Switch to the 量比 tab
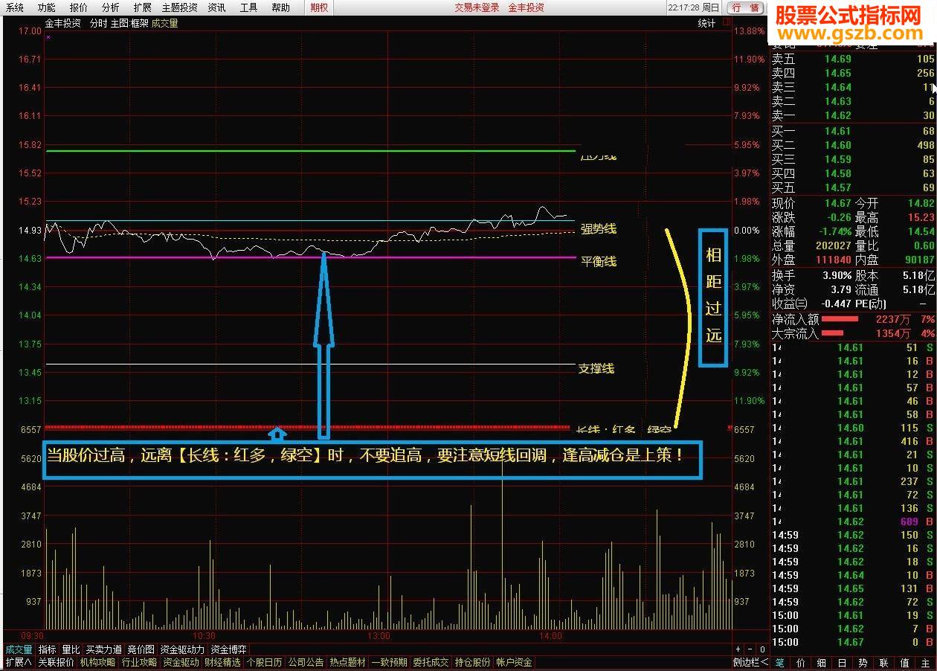 tap(71, 649)
